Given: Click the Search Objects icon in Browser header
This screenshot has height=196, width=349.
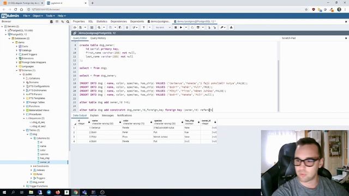Looking at the screenshot, I should point(68,22).
